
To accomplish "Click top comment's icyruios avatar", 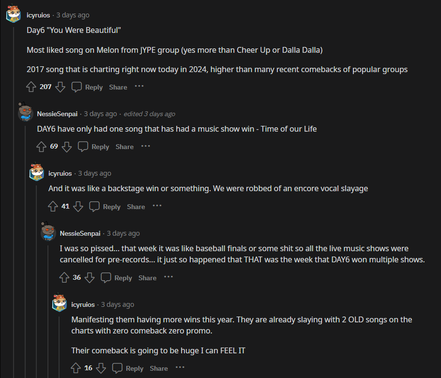I will click(x=13, y=15).
